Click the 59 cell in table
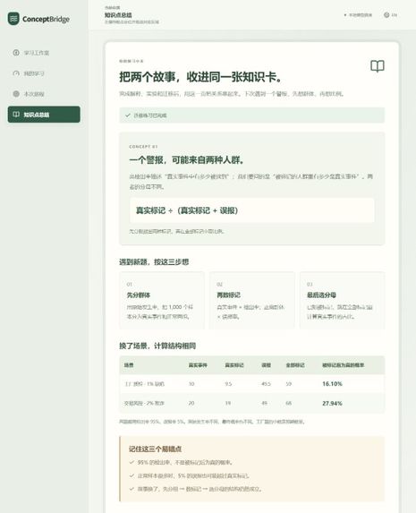Screen dimensions: 416x513 (288, 384)
